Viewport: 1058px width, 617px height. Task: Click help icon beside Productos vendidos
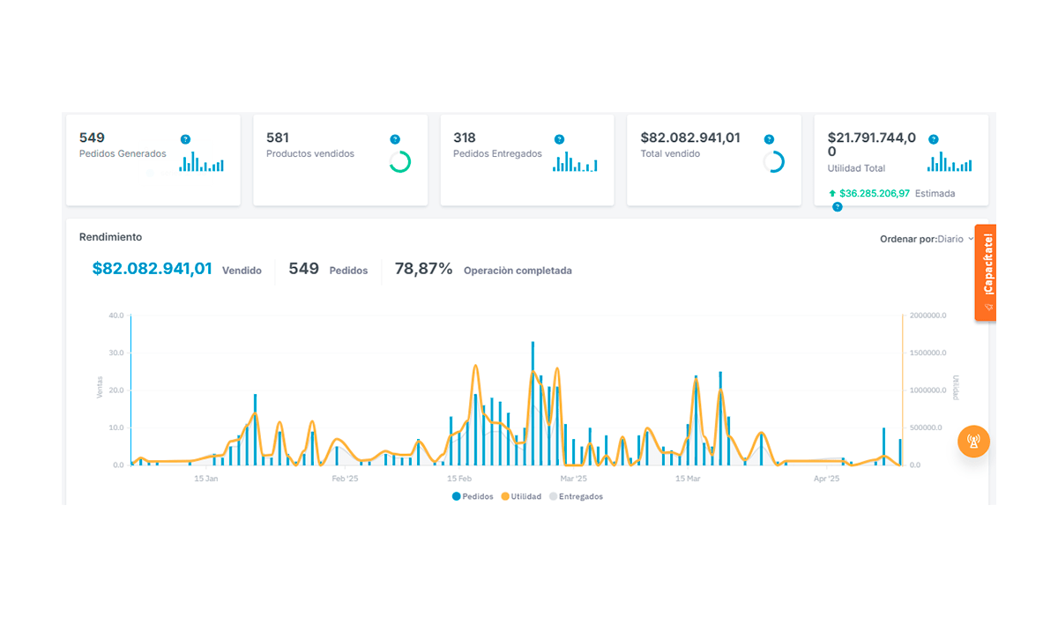[x=395, y=139]
